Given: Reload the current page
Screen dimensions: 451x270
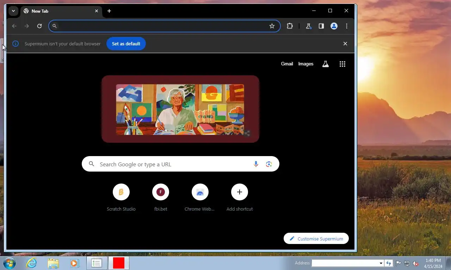Looking at the screenshot, I should tap(39, 26).
